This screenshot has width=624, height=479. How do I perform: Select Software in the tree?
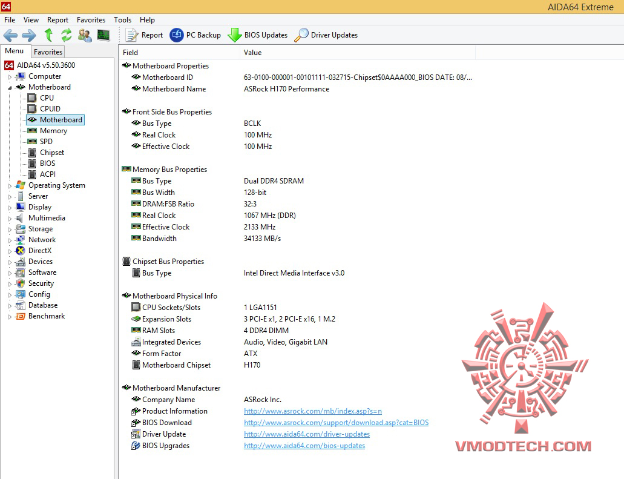click(x=42, y=273)
